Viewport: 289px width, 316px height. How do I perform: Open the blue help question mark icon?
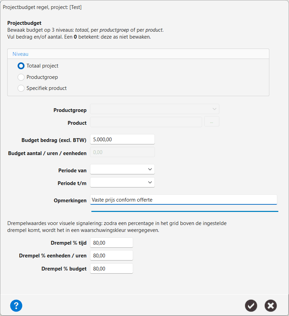pyautogui.click(x=16, y=306)
